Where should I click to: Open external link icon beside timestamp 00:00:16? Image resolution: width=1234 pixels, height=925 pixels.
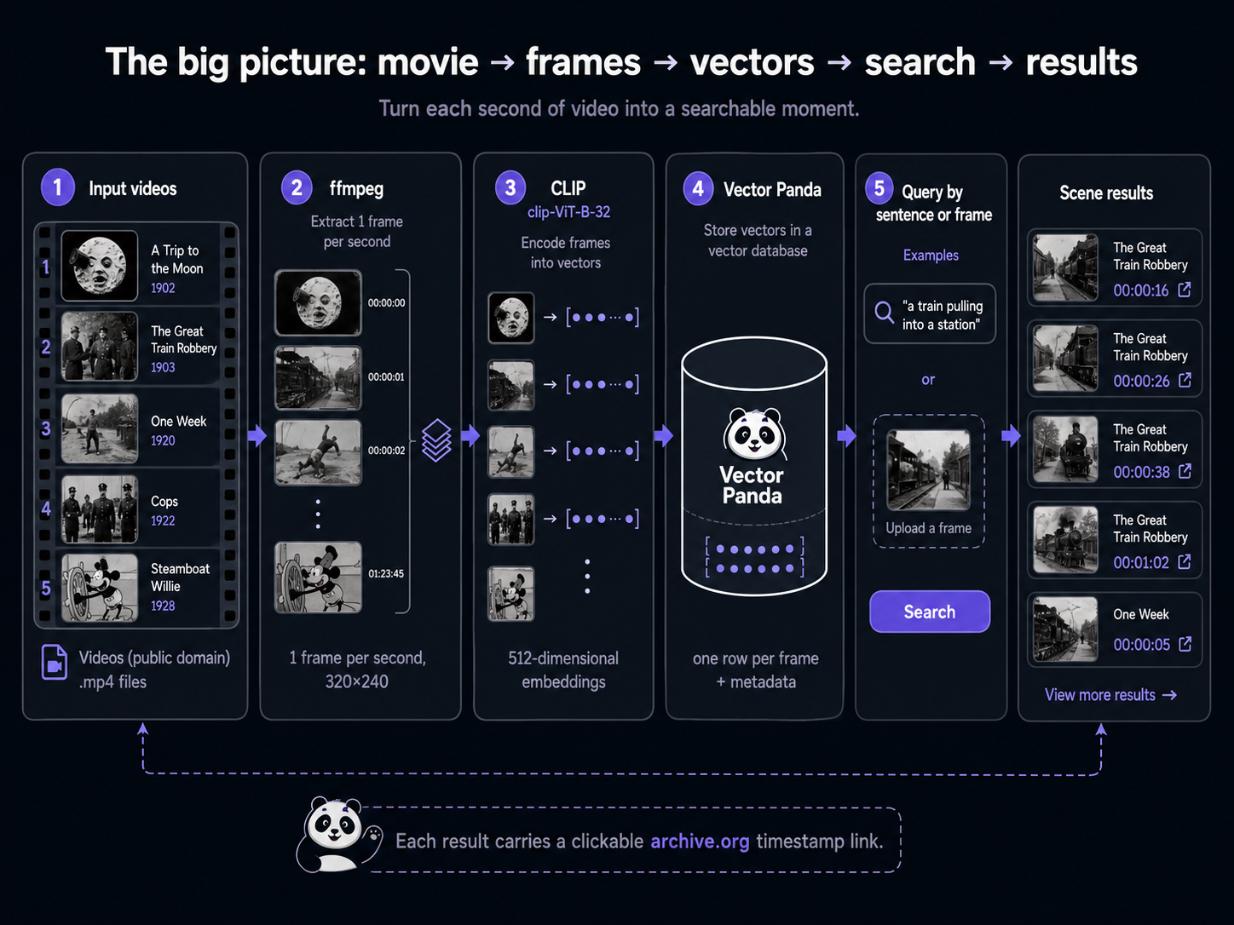point(1185,290)
